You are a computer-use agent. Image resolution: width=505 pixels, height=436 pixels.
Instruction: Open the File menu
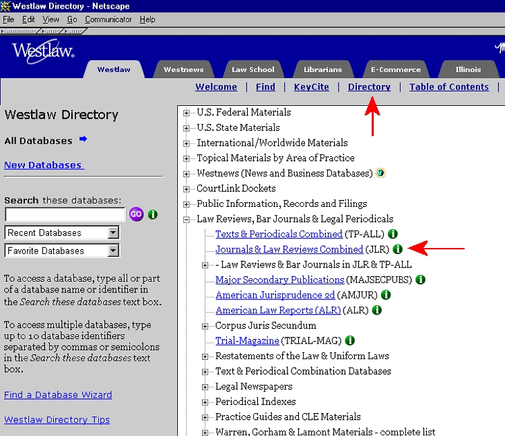tap(8, 20)
